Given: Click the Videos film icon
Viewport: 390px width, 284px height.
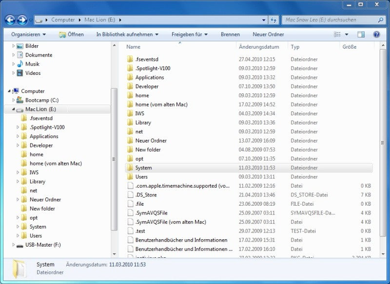Looking at the screenshot, I should 20,73.
